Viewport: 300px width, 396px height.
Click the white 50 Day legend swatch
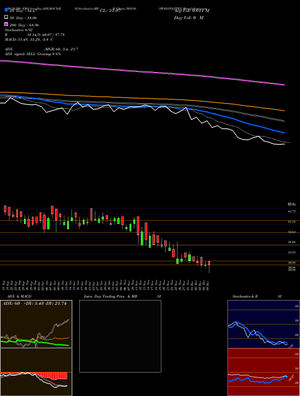(6, 17)
